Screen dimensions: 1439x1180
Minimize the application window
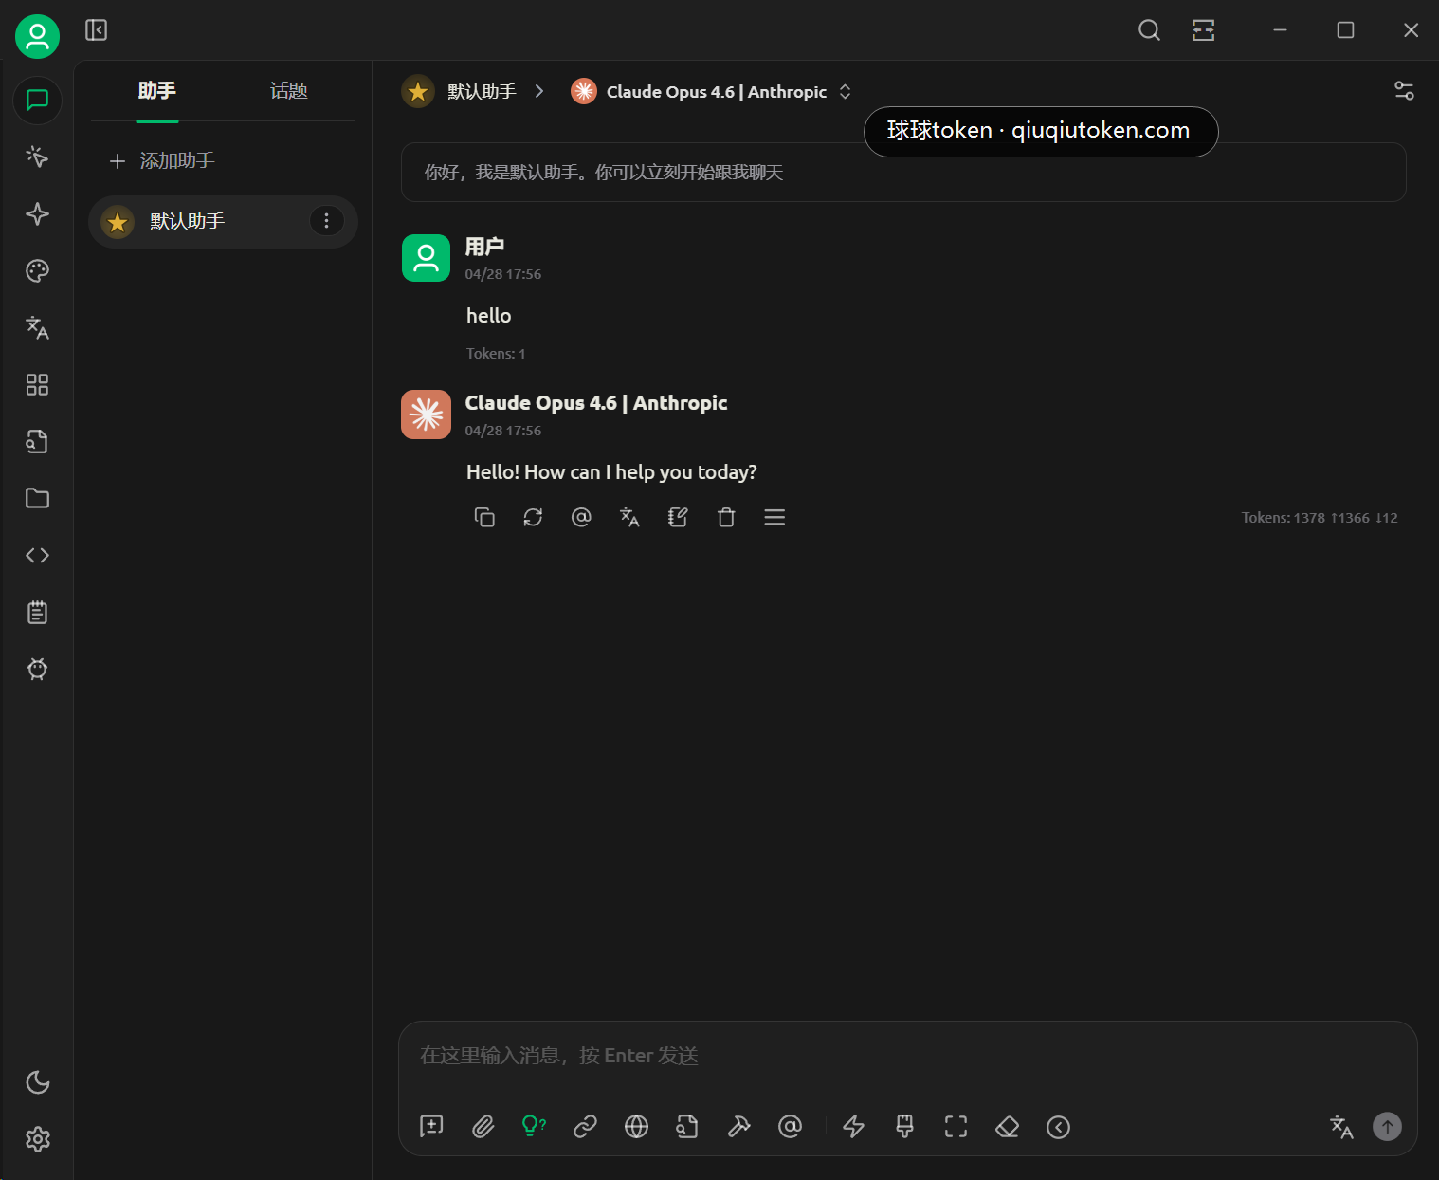pos(1280,30)
